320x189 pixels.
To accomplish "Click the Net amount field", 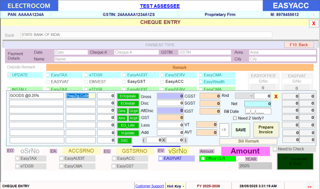I will 258,104.
